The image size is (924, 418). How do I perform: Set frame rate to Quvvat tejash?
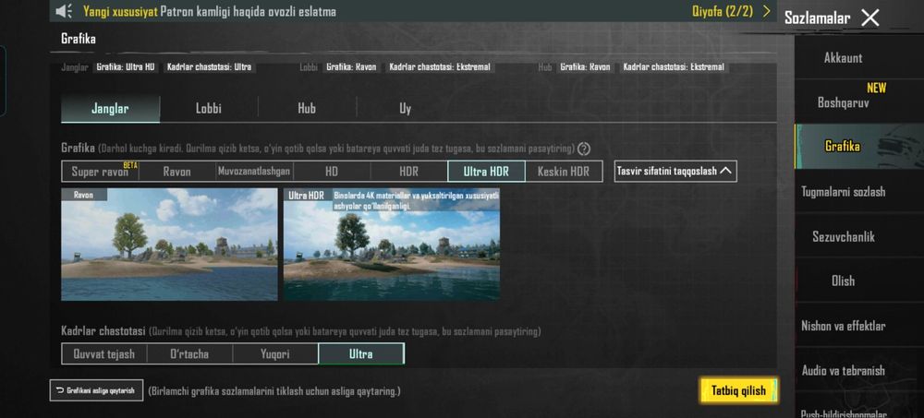coord(103,353)
